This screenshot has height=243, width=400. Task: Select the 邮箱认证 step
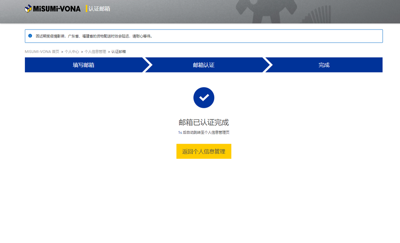tap(204, 65)
